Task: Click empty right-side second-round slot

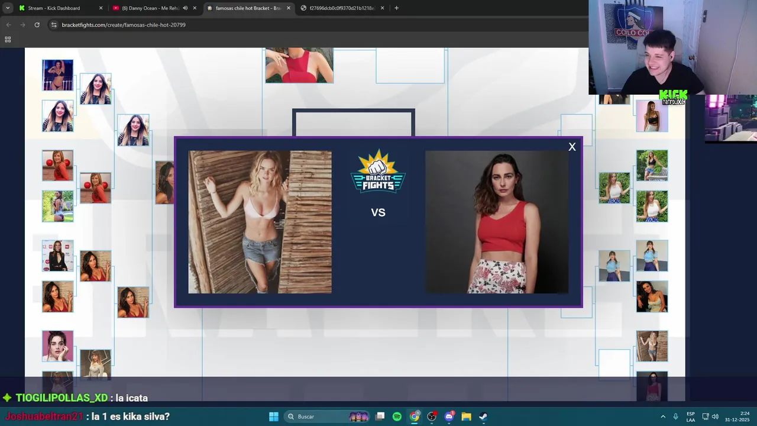Action: (x=614, y=364)
